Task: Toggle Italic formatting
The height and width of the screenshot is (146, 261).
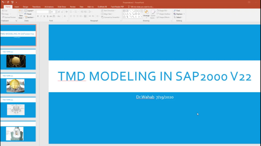Action: click(41, 16)
